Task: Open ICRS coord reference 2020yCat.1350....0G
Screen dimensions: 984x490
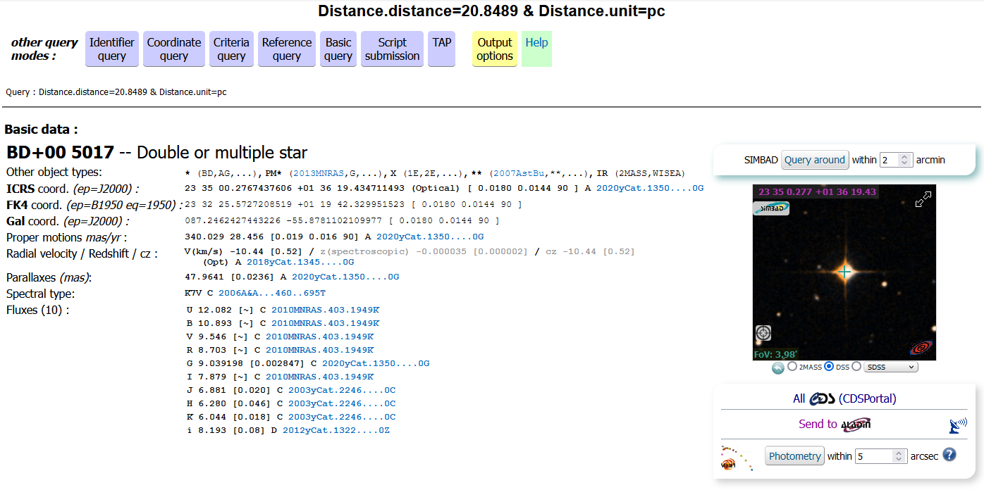Action: pos(650,188)
